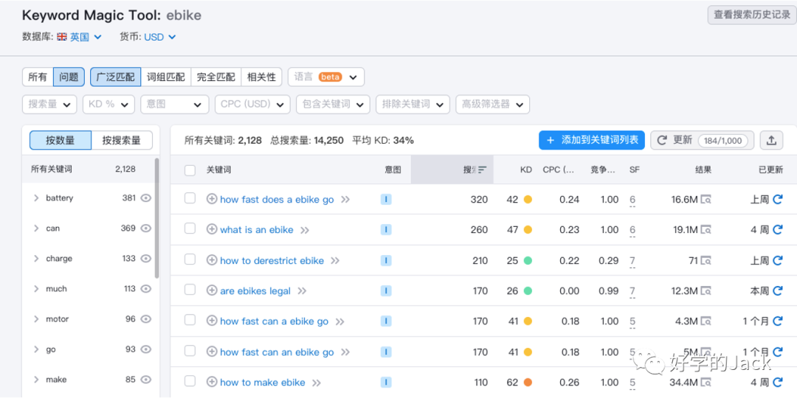Add 'how to make ebike' via plus icon
Screen dimensions: 797x398
212,382
